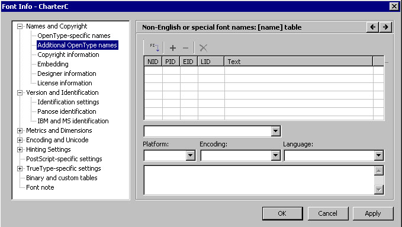Expand TrueType-specific settings node
The image size is (402, 227).
(x=20, y=168)
